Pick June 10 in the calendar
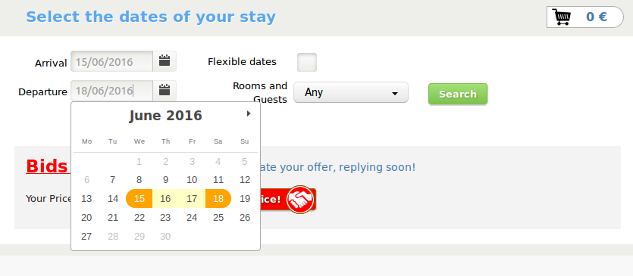The height and width of the screenshot is (276, 633). [192, 180]
